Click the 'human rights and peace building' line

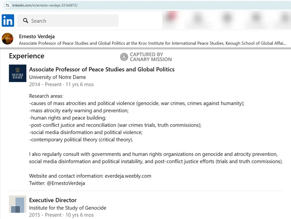click(x=68, y=118)
